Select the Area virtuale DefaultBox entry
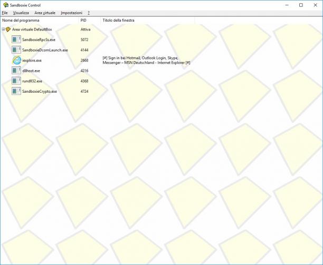 coord(32,30)
